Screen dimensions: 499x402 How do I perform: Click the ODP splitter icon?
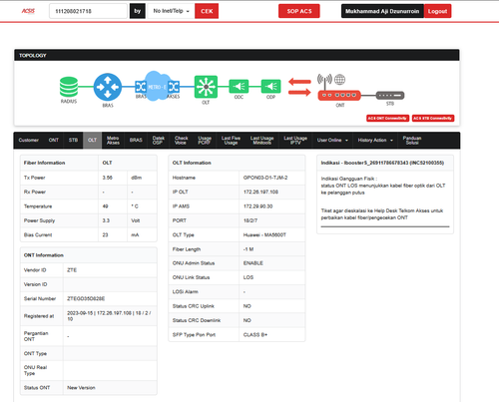(x=270, y=87)
